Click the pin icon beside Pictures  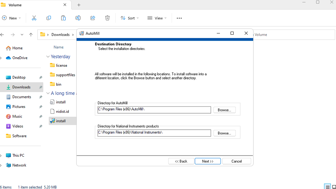(41, 107)
